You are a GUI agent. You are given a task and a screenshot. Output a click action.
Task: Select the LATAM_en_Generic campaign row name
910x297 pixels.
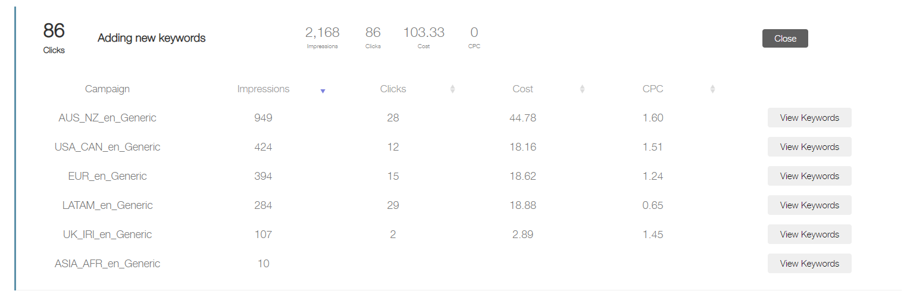107,205
